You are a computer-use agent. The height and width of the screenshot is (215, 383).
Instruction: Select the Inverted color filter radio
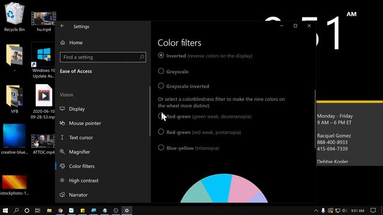(161, 56)
